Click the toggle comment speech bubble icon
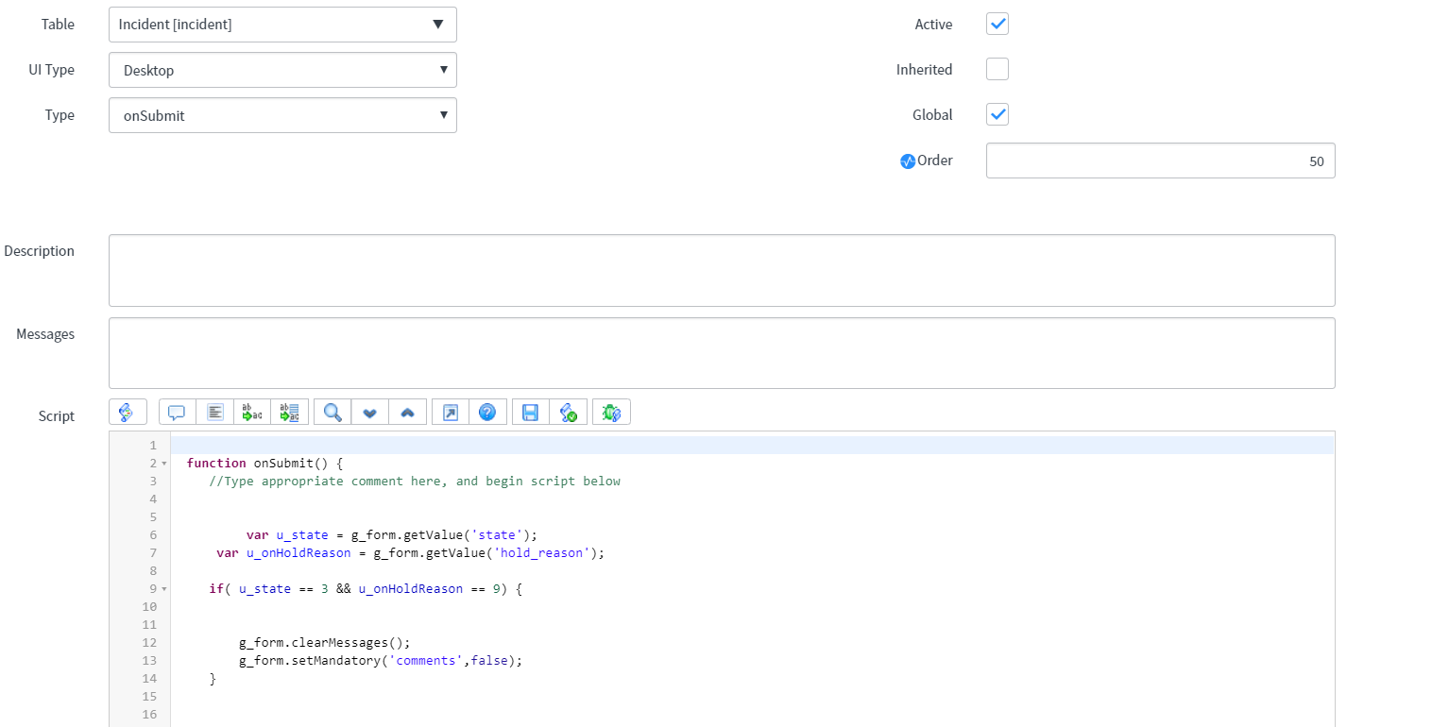 177,413
